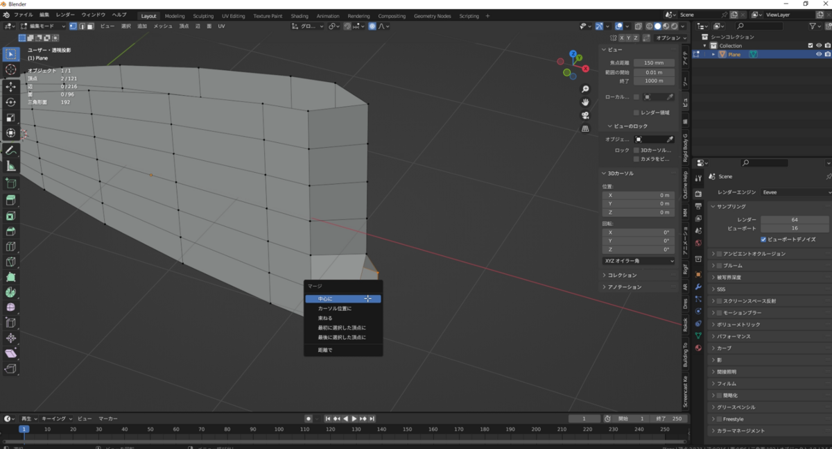Select the Knife tool
The height and width of the screenshot is (449, 832).
click(11, 262)
